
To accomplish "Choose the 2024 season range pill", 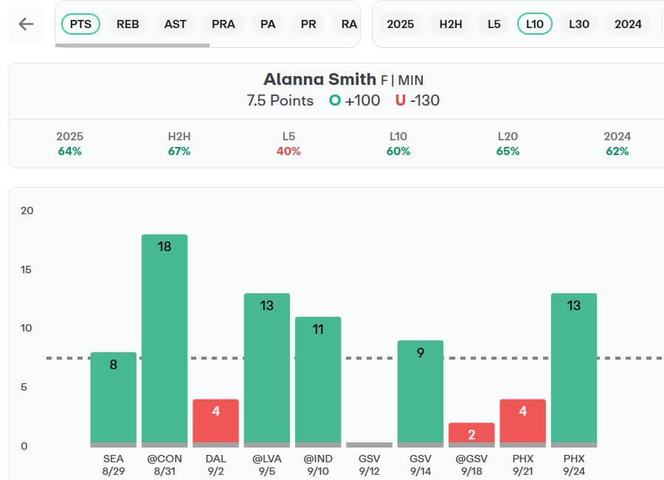I will coord(628,24).
